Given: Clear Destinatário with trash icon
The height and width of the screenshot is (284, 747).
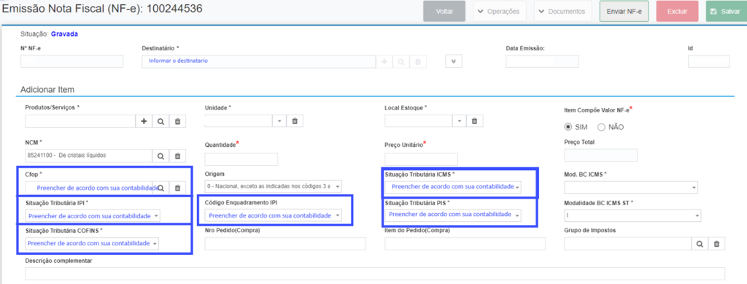Looking at the screenshot, I should (x=418, y=61).
